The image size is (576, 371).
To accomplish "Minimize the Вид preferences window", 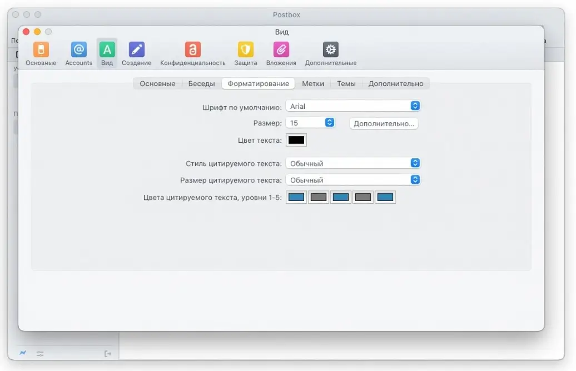I will tap(37, 32).
